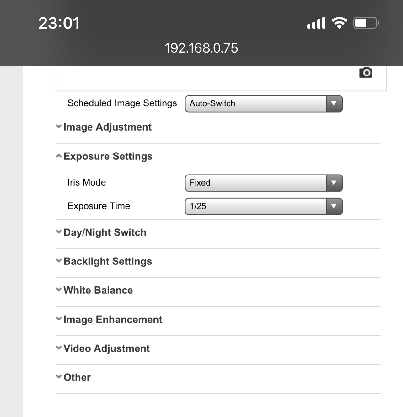Expand the Day/Night Switch section
This screenshot has height=417, width=403.
(x=105, y=232)
